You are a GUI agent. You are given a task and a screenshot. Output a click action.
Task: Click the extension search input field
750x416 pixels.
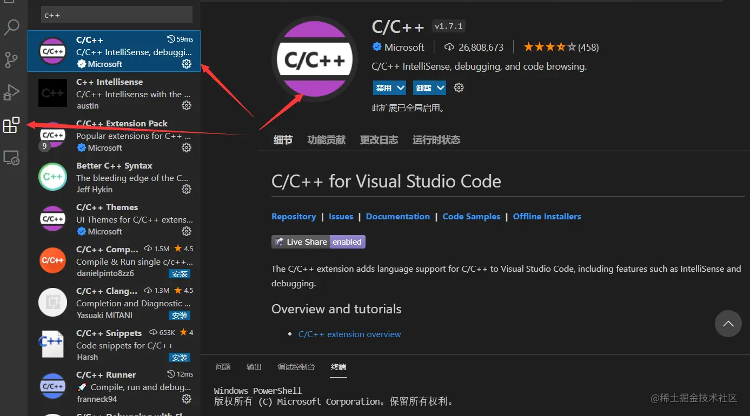tap(116, 15)
